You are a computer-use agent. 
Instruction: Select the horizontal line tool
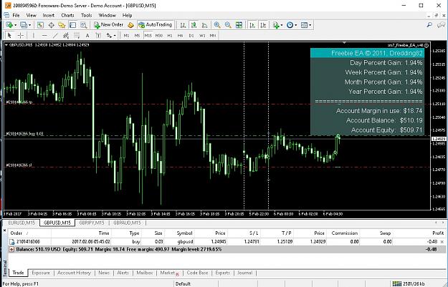coord(44,35)
